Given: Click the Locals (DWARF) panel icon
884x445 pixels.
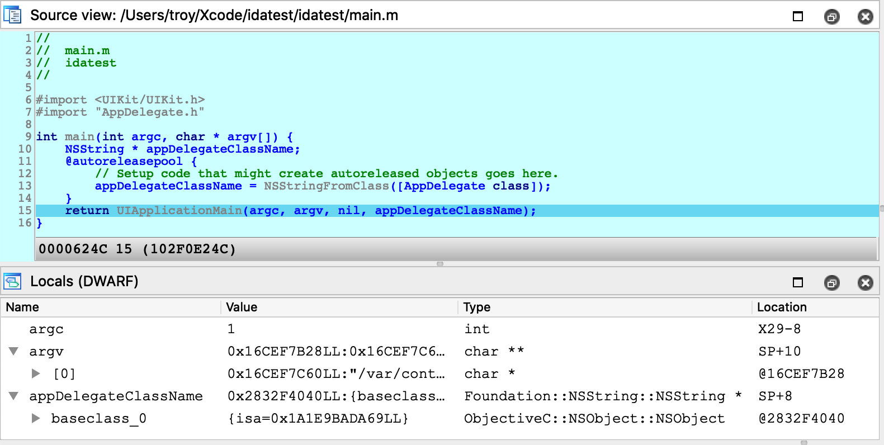Looking at the screenshot, I should pyautogui.click(x=12, y=281).
